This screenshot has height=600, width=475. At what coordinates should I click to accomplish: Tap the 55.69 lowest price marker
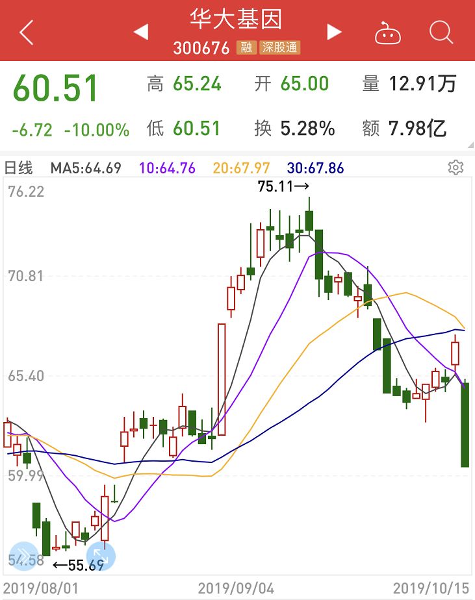tap(79, 565)
